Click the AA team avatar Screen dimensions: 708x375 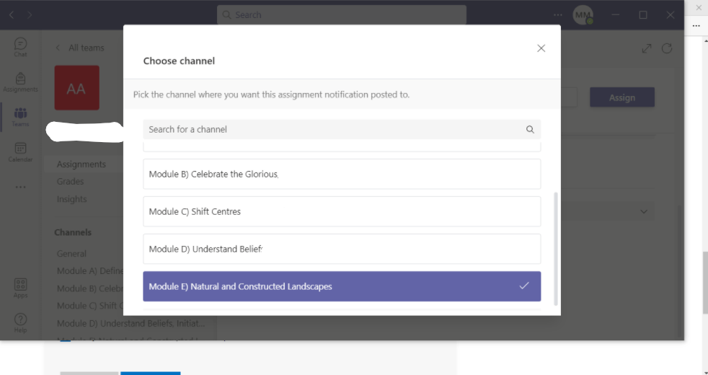[76, 88]
